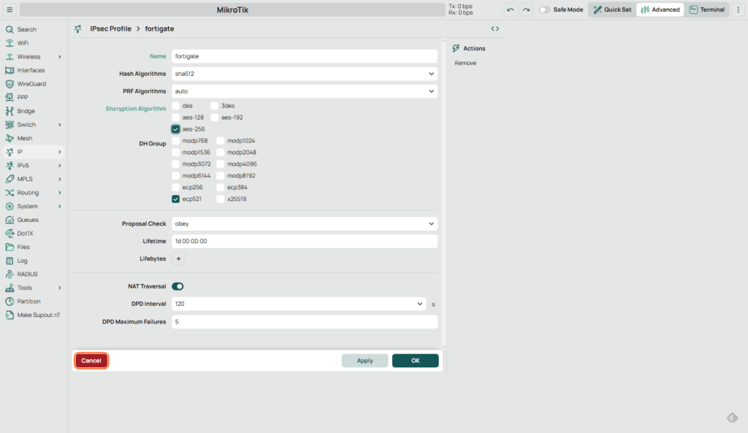The height and width of the screenshot is (433, 748).
Task: Click Remove under Actions
Action: (x=465, y=63)
